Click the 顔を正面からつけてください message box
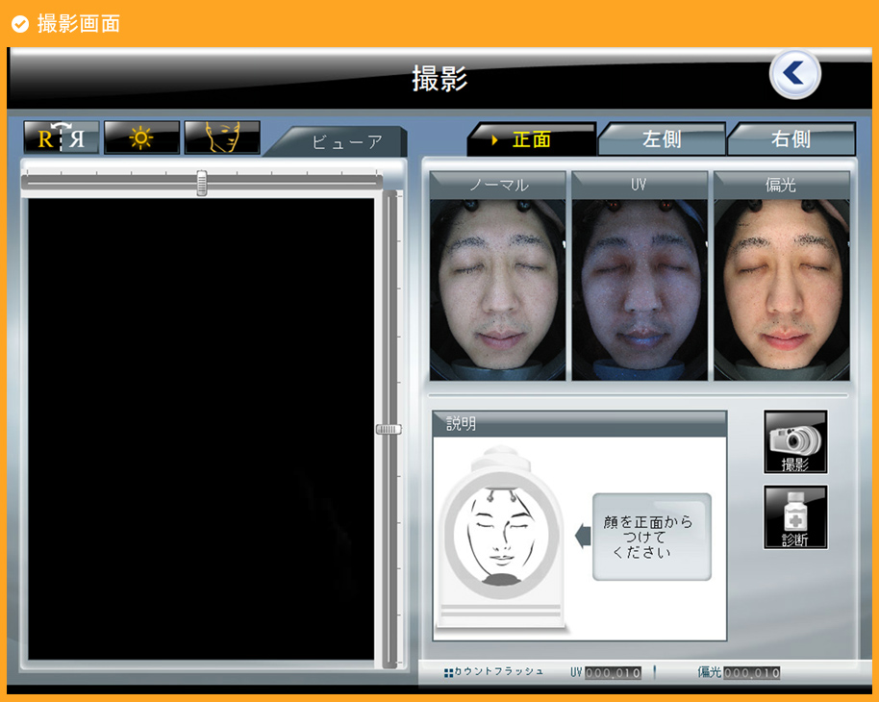 click(x=651, y=537)
